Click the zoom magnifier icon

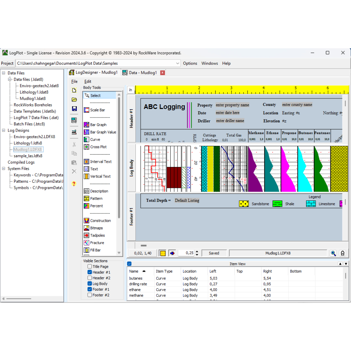333,253
